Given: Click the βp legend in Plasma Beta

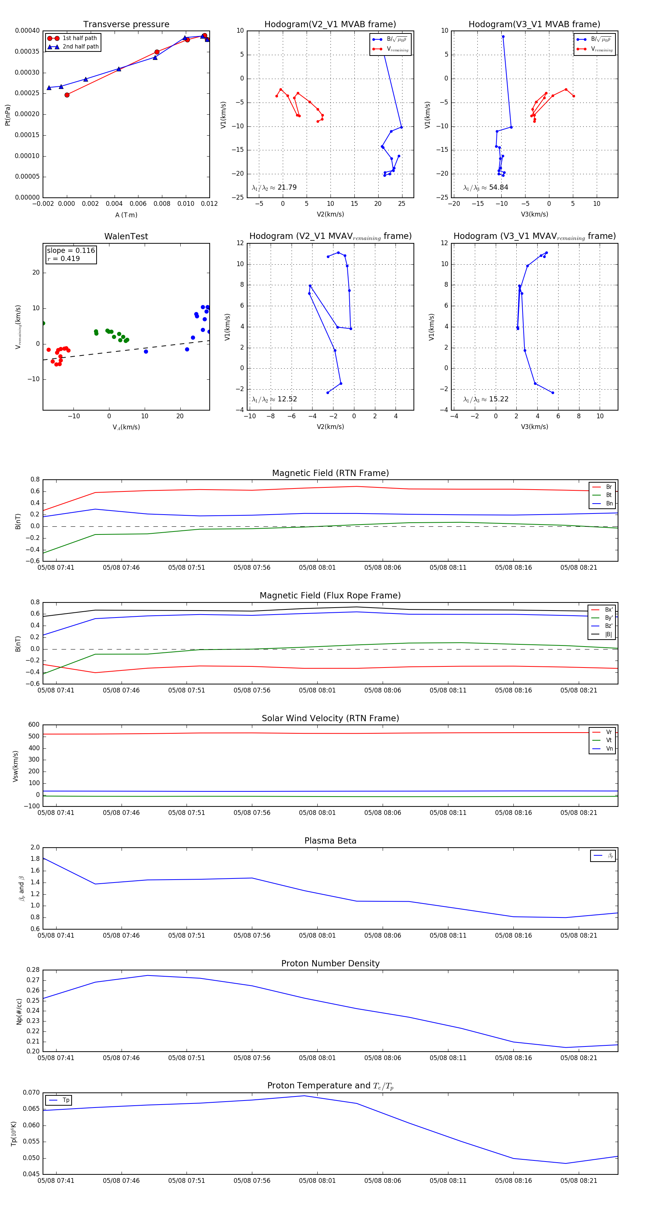Looking at the screenshot, I should [x=603, y=856].
